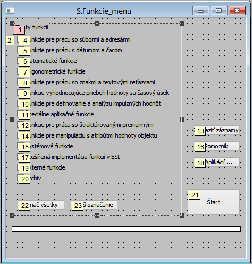
Task: Maximize the S.Funkcie_menu window
Action: (x=219, y=11)
